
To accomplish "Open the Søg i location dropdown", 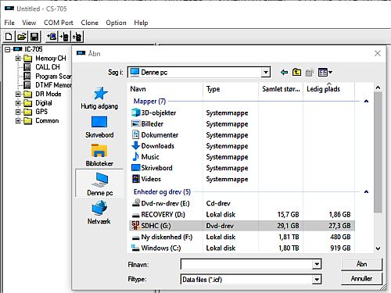I will pos(266,72).
